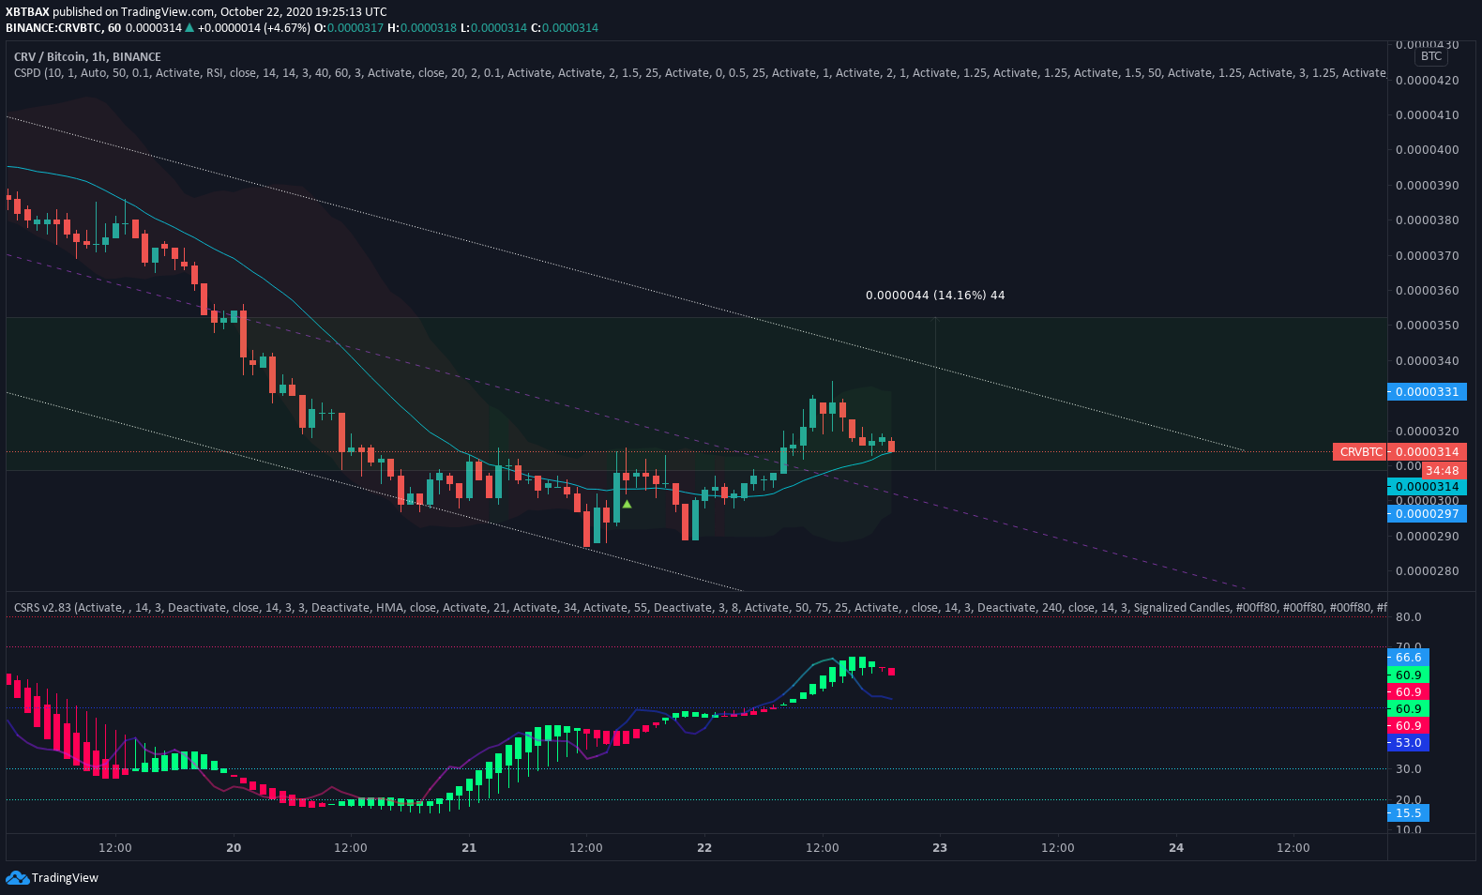Click the TradingView logo icon
The height and width of the screenshot is (895, 1482).
point(17,878)
